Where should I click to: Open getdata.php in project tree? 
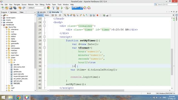(x=18, y=72)
